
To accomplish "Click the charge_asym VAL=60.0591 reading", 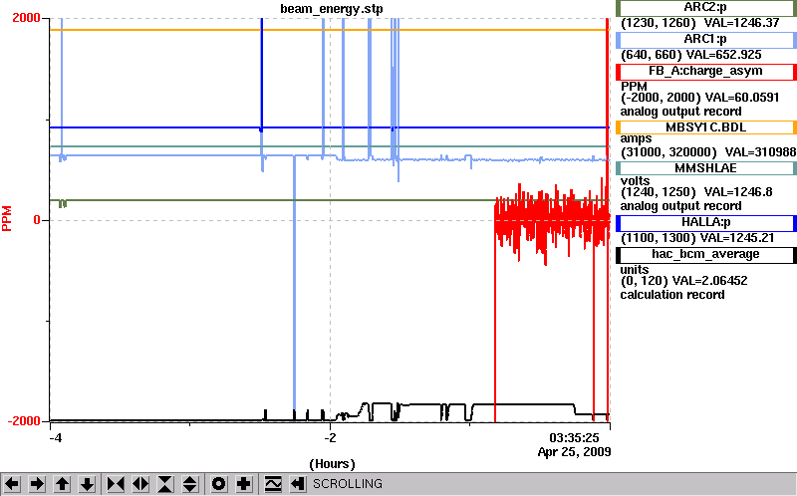I will coord(741,98).
